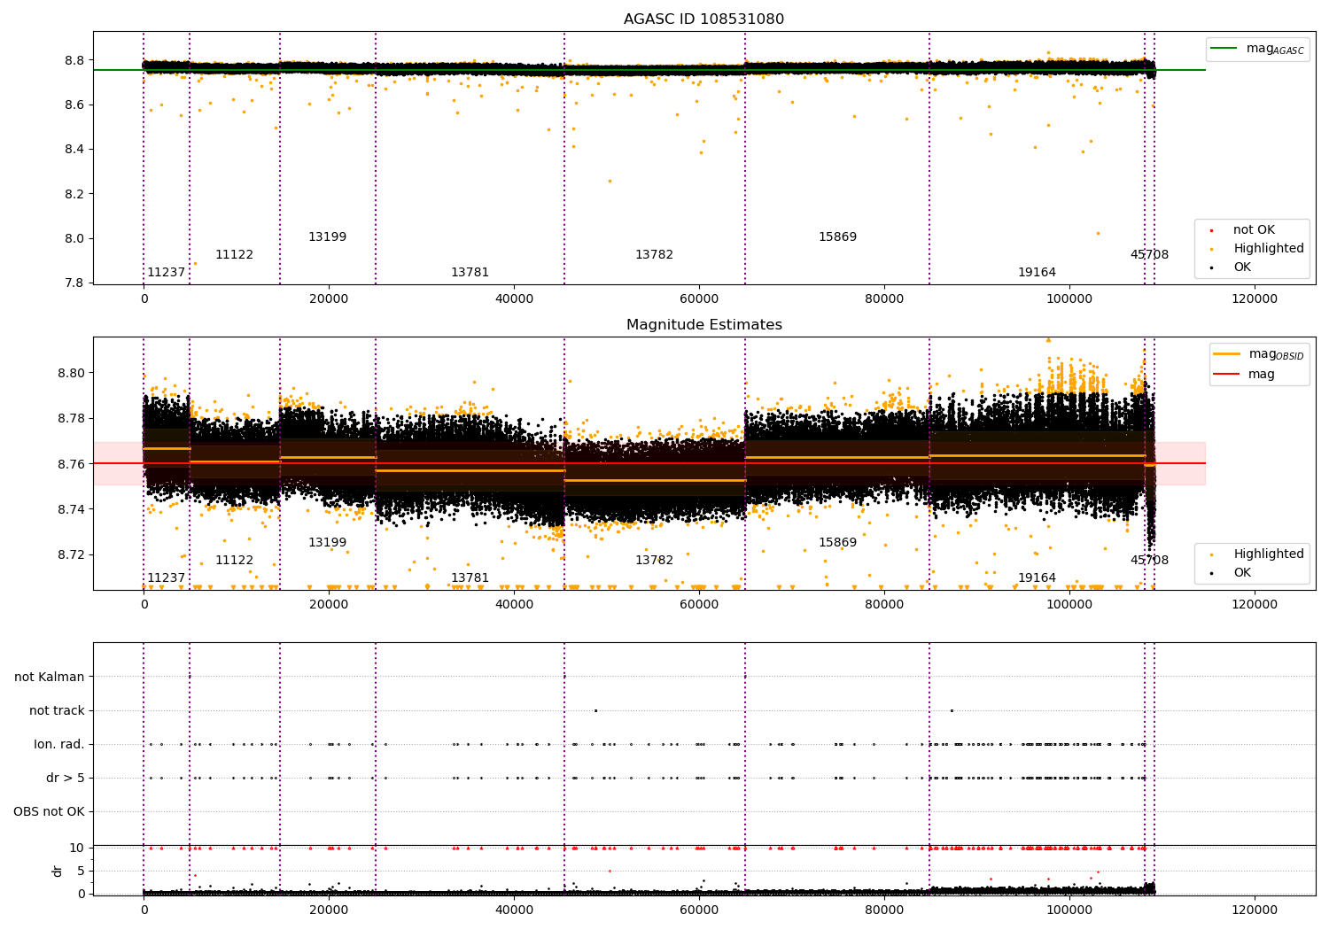Click y-axis tick 8.74 on middle plot
The image size is (1329, 930).
coord(72,510)
